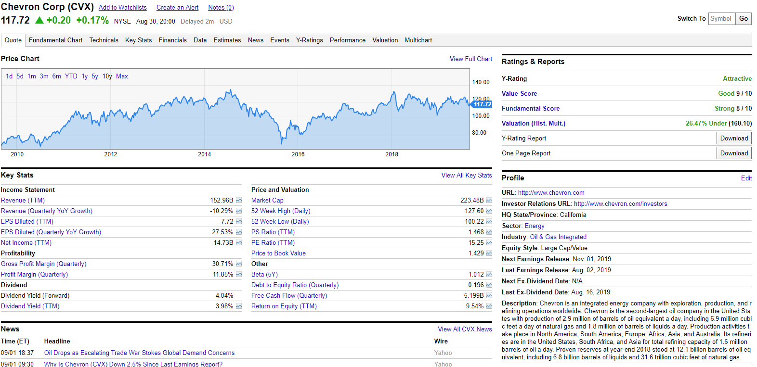Download the One Page Report
Image resolution: width=757 pixels, height=367 pixels.
click(734, 153)
